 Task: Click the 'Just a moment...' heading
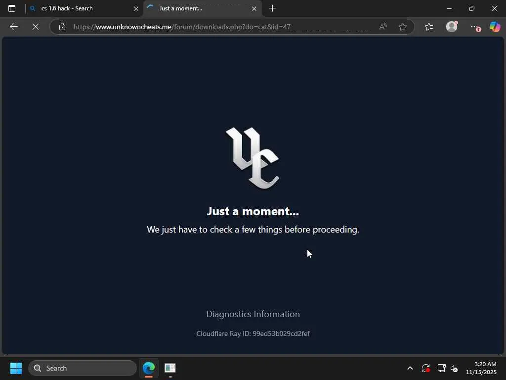pyautogui.click(x=253, y=211)
